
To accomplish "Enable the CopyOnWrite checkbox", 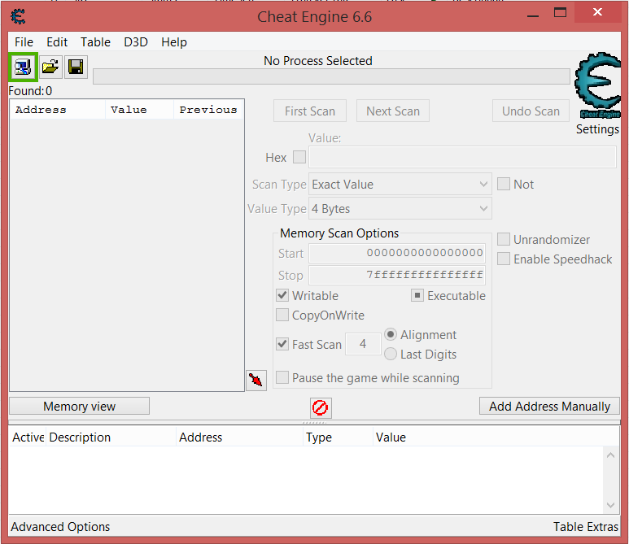I will point(282,315).
